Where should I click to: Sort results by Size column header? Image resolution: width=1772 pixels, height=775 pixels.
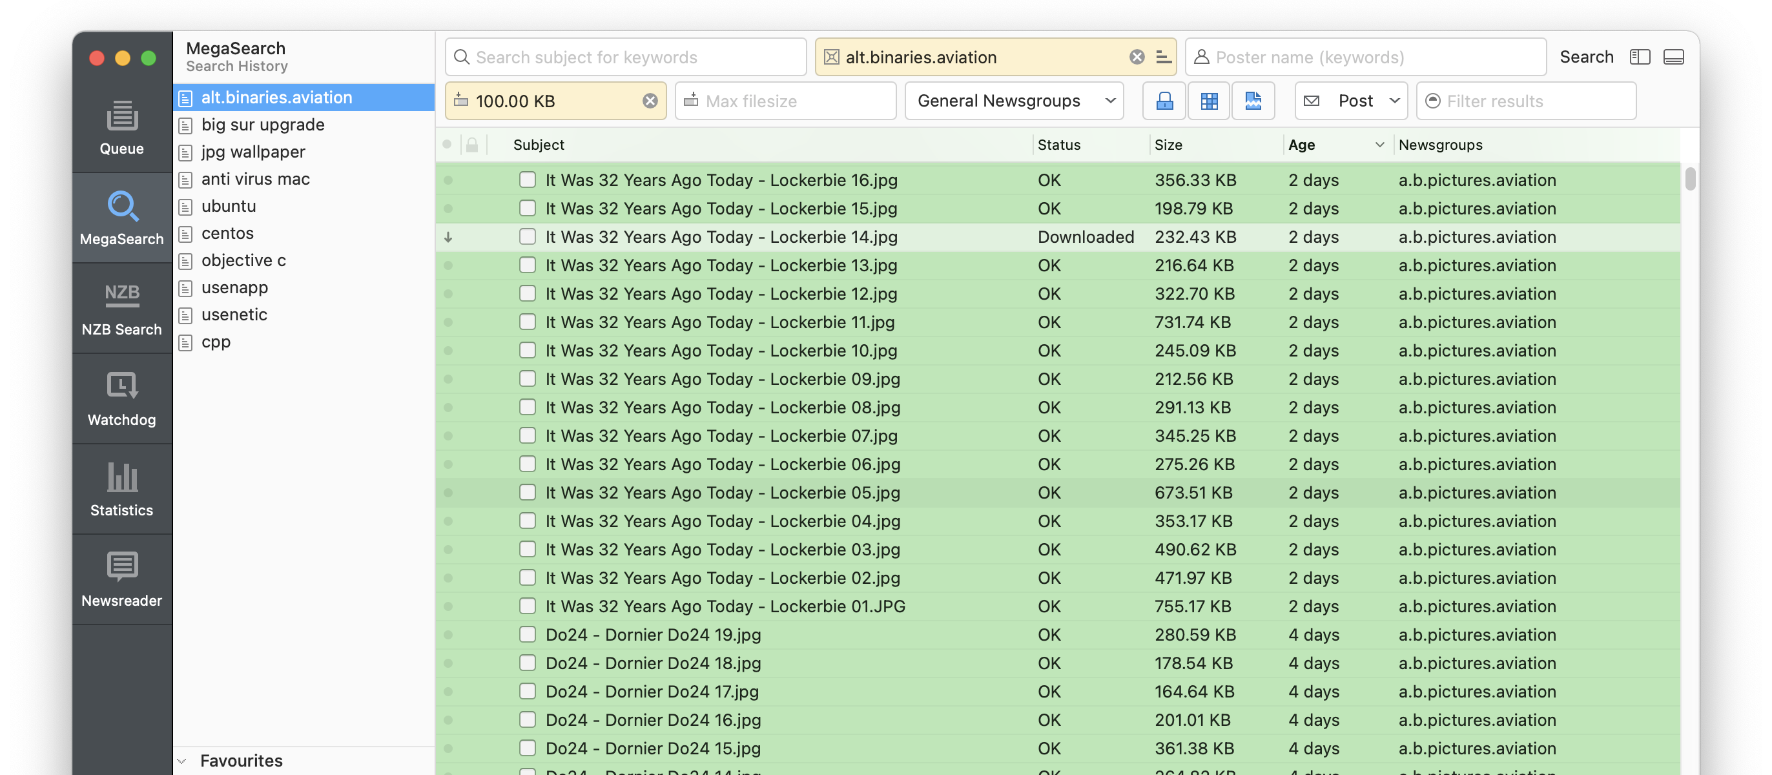tap(1168, 145)
